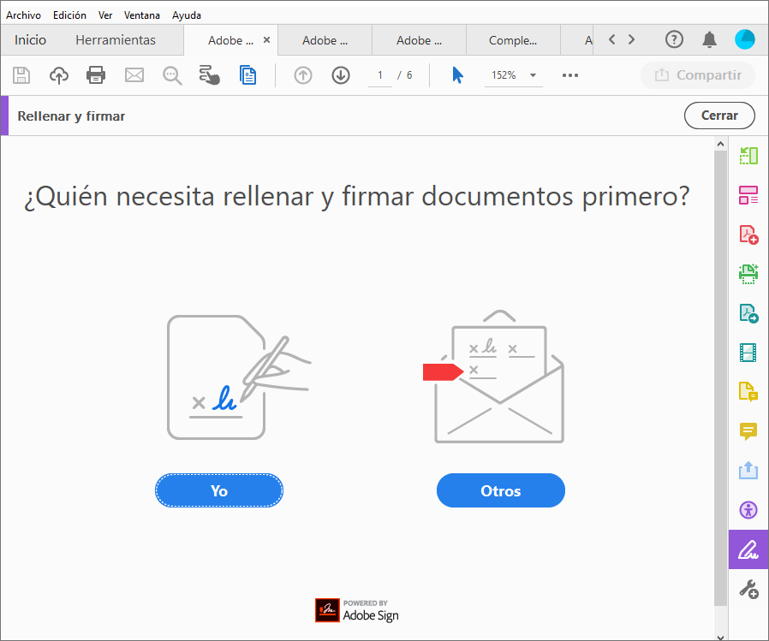Go to next page with down arrow icon
769x641 pixels.
pyautogui.click(x=340, y=75)
